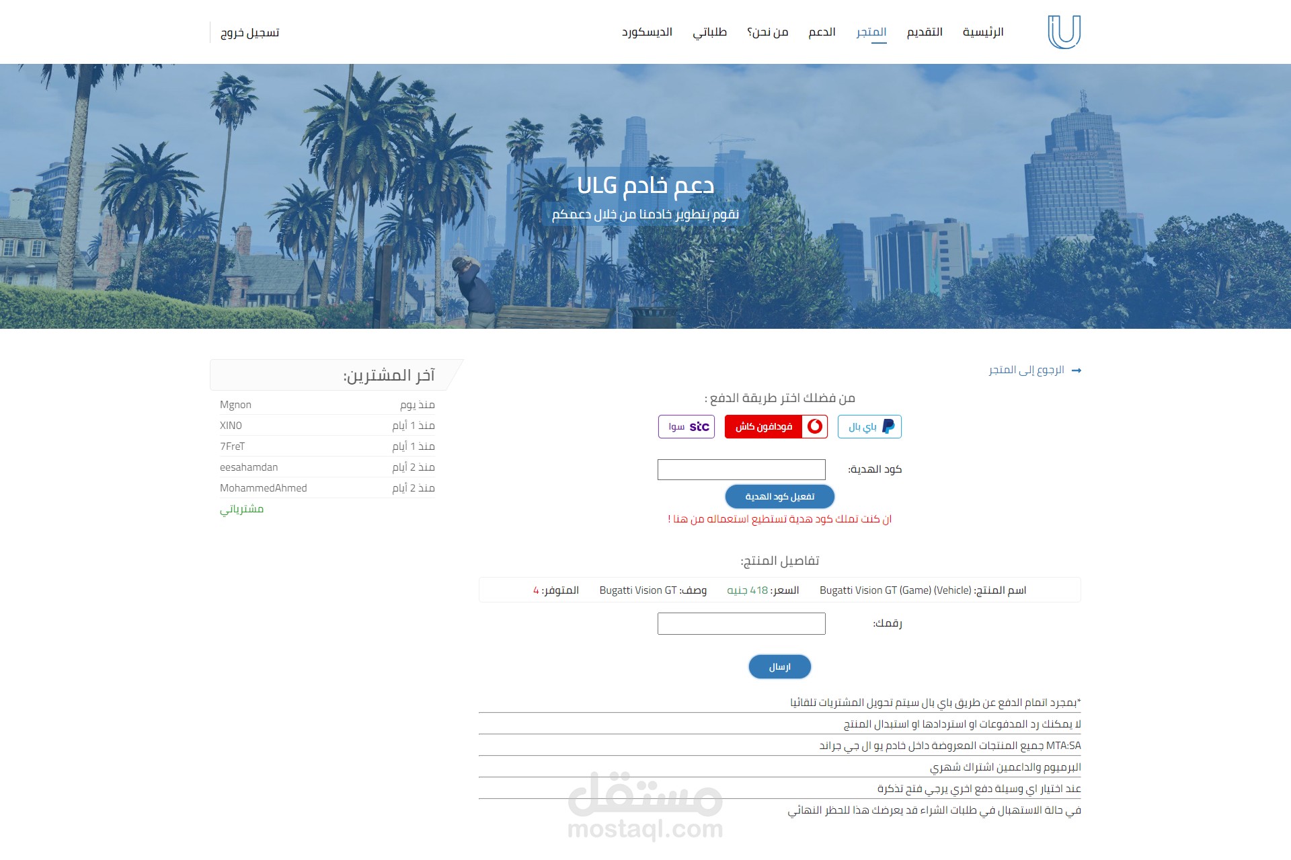The height and width of the screenshot is (860, 1291).
Task: Select STC سوا payment method
Action: 687,426
